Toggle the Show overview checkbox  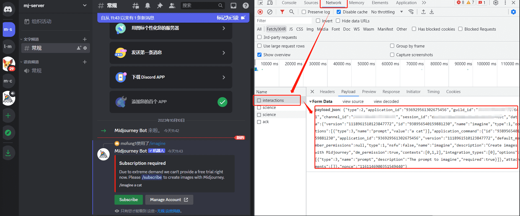259,55
